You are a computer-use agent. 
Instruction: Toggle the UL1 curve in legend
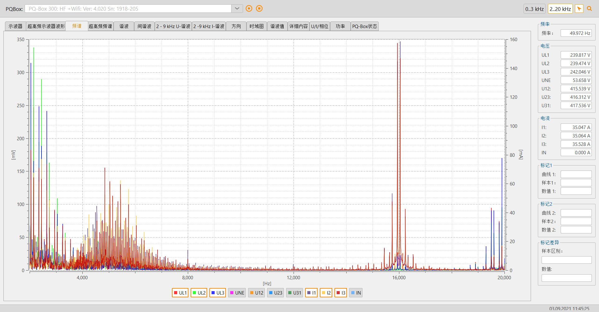[180, 293]
